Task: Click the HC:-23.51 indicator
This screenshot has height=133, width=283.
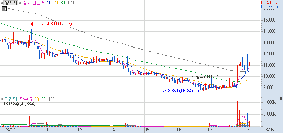Action: click(270, 6)
